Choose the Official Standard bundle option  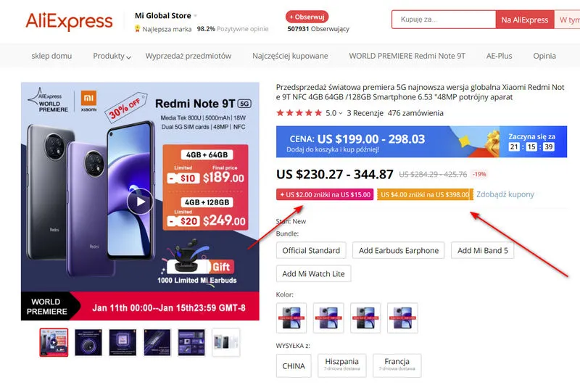coord(311,250)
